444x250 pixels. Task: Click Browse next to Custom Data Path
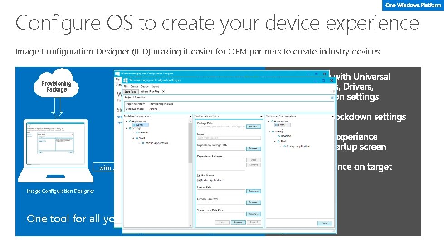(x=254, y=202)
